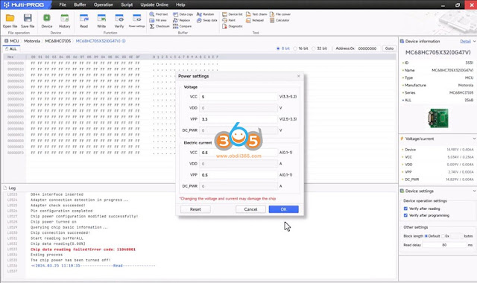This screenshot has width=477, height=283.
Task: Open the Paint tool
Action: [x=229, y=20]
